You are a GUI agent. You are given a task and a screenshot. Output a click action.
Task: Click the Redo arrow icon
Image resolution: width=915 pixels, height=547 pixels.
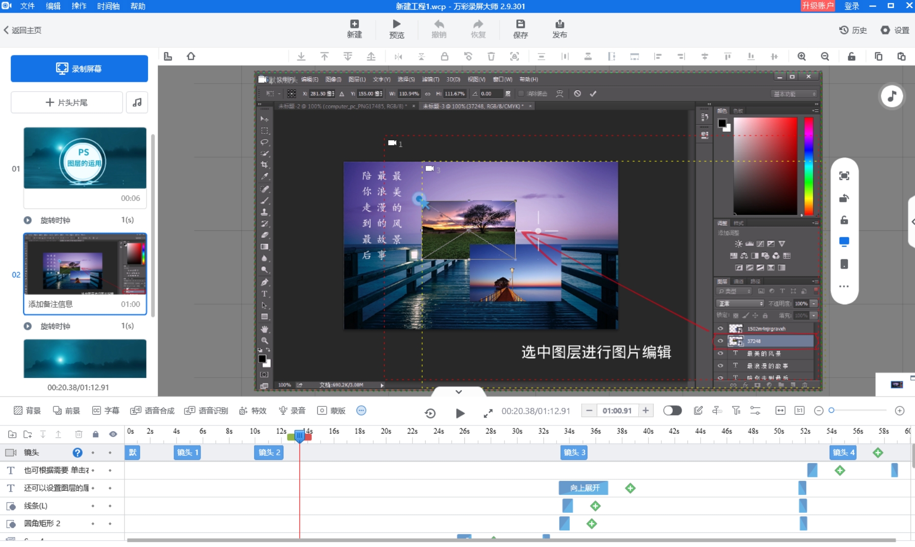(478, 24)
